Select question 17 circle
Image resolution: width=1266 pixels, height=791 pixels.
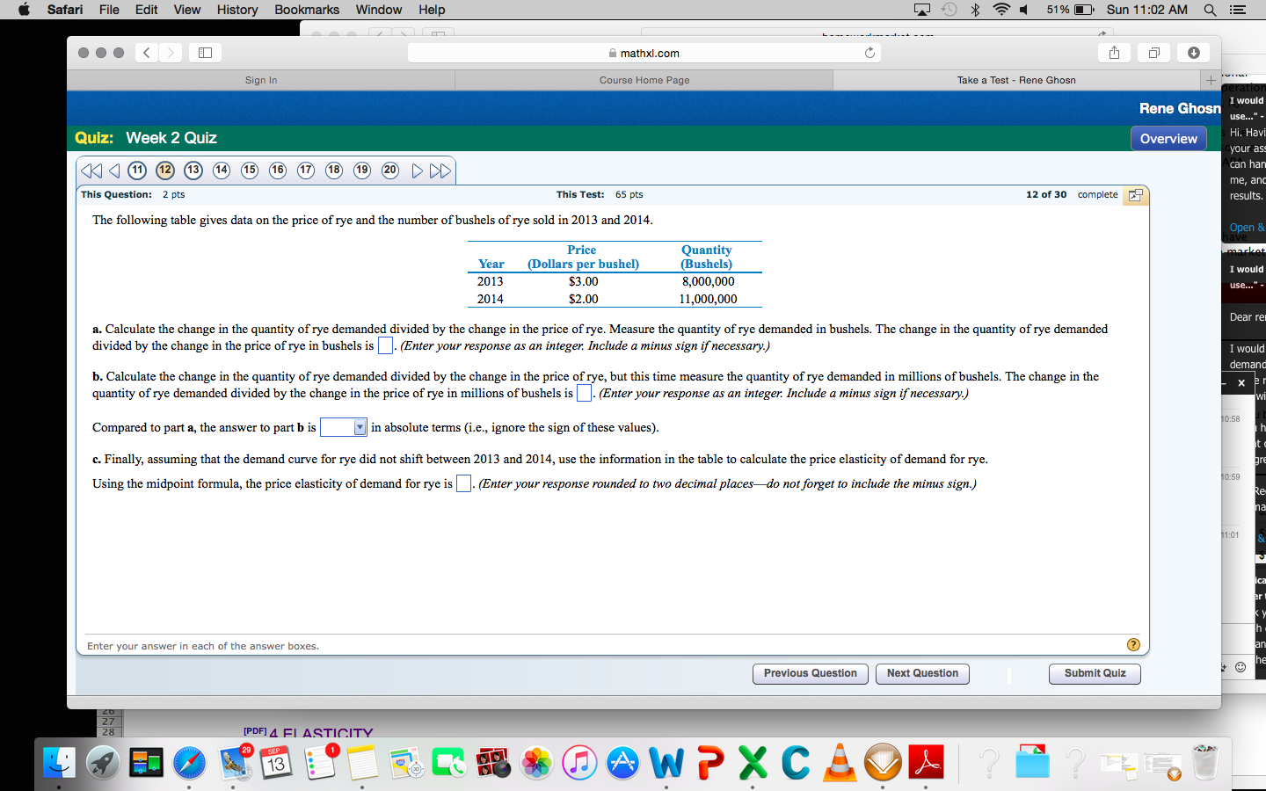click(306, 171)
